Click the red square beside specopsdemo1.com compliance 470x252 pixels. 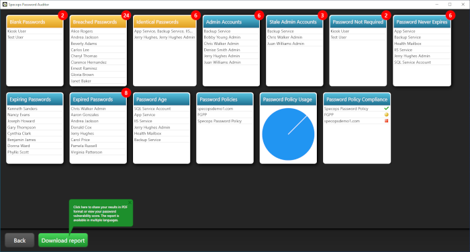click(386, 121)
